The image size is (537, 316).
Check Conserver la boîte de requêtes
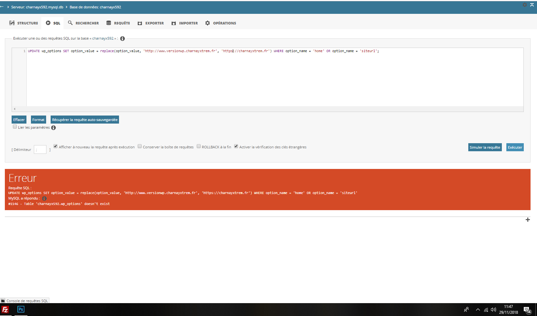pyautogui.click(x=140, y=146)
